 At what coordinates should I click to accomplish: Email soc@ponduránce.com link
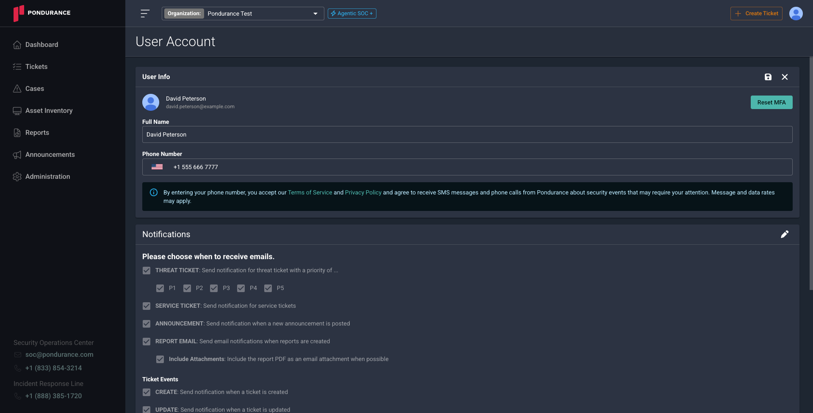click(59, 355)
